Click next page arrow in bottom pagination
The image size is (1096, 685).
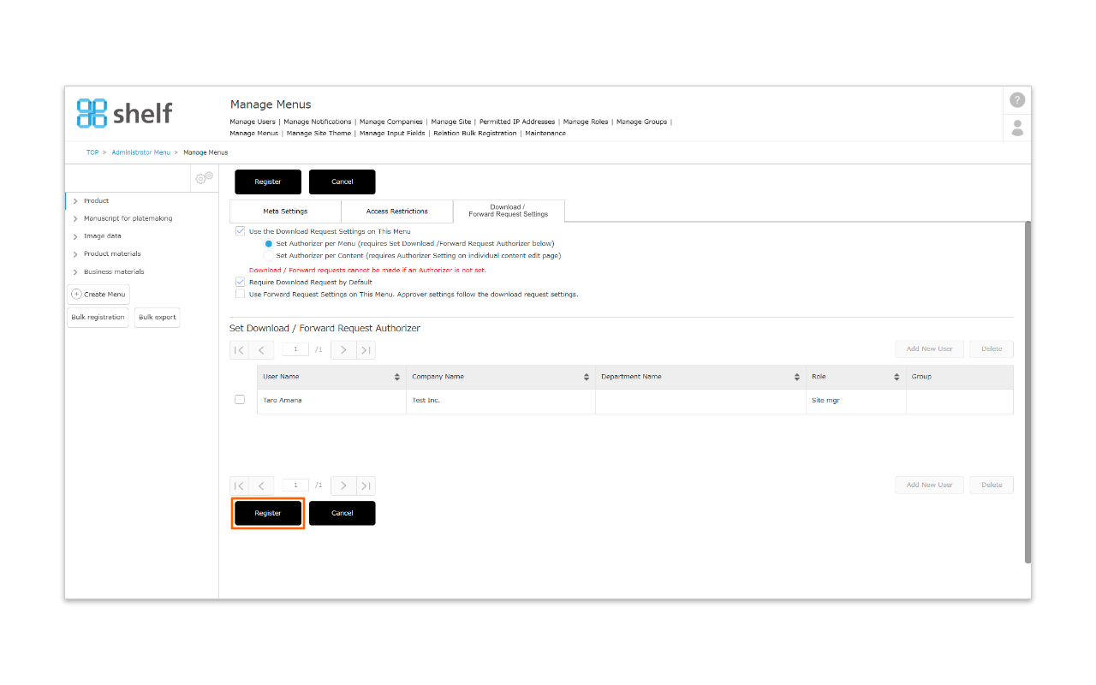[x=343, y=485]
